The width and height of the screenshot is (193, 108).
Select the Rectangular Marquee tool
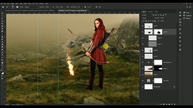point(2,16)
